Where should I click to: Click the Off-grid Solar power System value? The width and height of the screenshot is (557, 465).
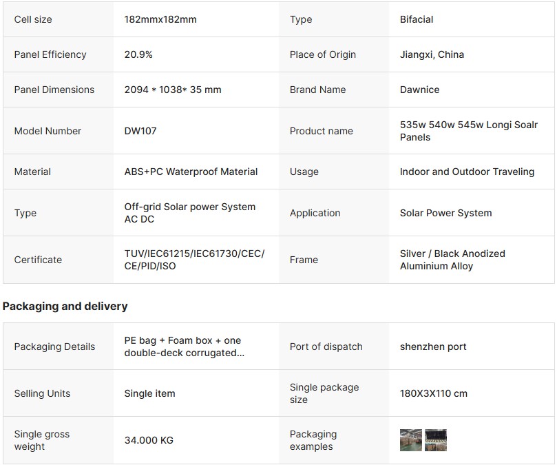coord(189,213)
